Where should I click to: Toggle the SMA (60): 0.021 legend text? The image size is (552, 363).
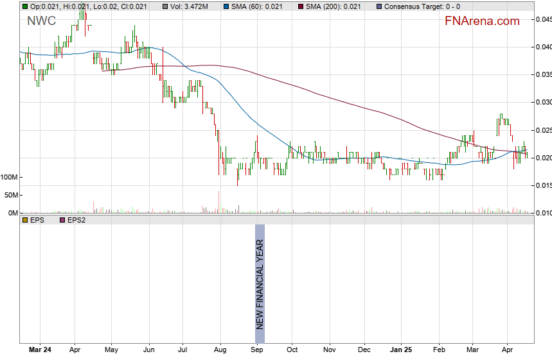(256, 6)
